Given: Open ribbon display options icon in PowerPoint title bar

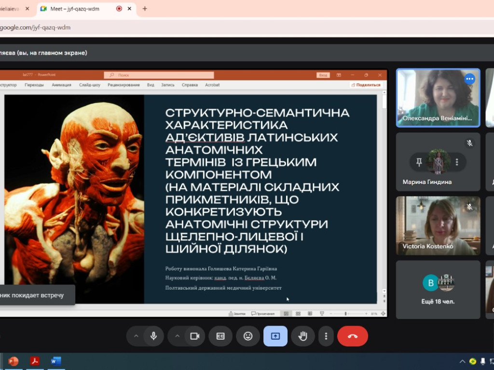Looking at the screenshot, I should (x=339, y=75).
